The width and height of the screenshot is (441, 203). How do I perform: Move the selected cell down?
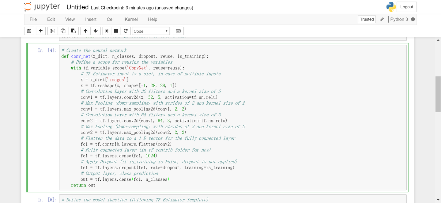click(x=96, y=31)
